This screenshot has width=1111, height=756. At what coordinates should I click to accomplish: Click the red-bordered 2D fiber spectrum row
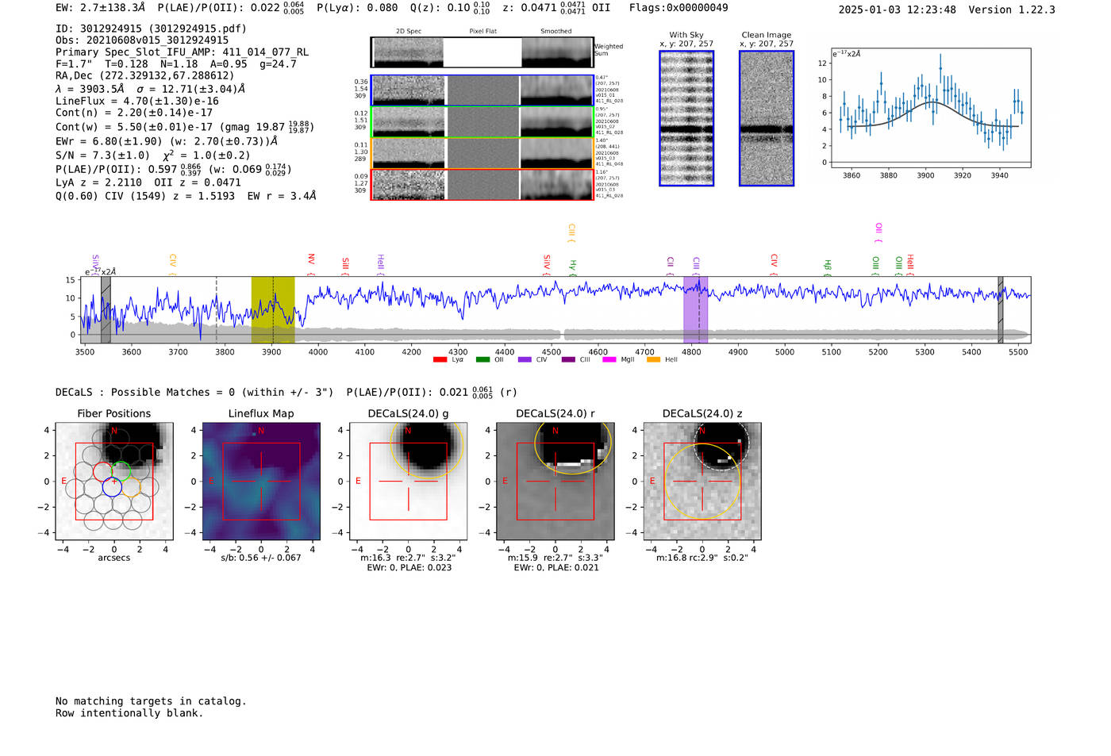[482, 184]
